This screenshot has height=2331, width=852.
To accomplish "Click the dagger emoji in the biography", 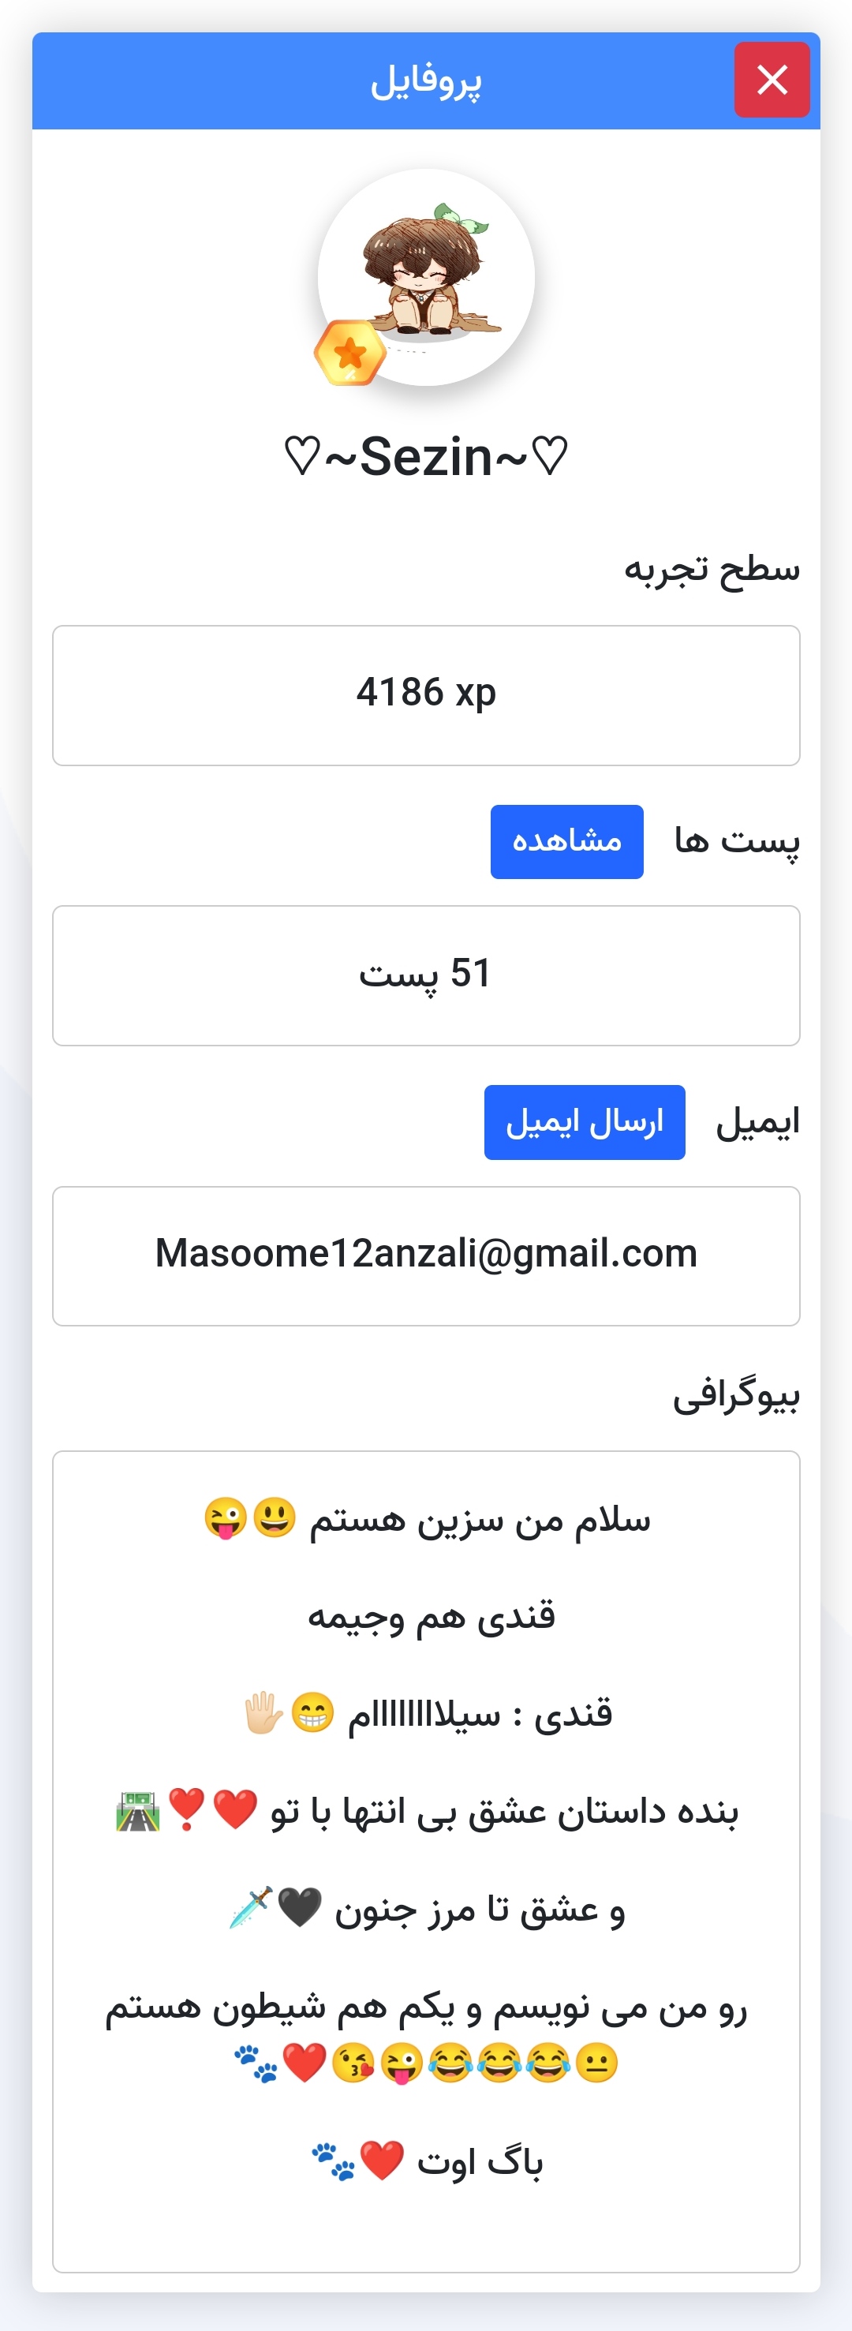I will pyautogui.click(x=251, y=1907).
